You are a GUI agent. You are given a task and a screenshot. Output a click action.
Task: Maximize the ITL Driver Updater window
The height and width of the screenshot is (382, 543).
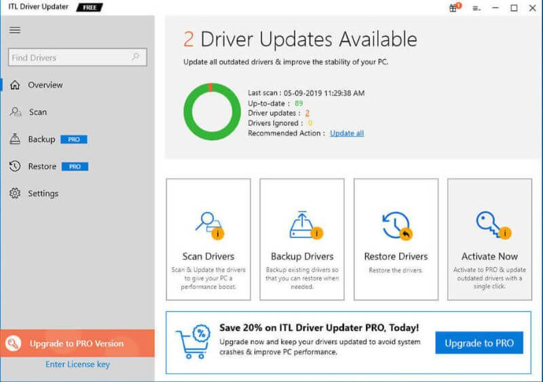click(x=514, y=7)
